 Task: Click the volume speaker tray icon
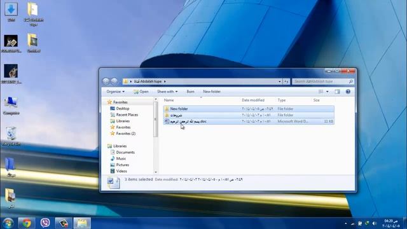(374, 223)
